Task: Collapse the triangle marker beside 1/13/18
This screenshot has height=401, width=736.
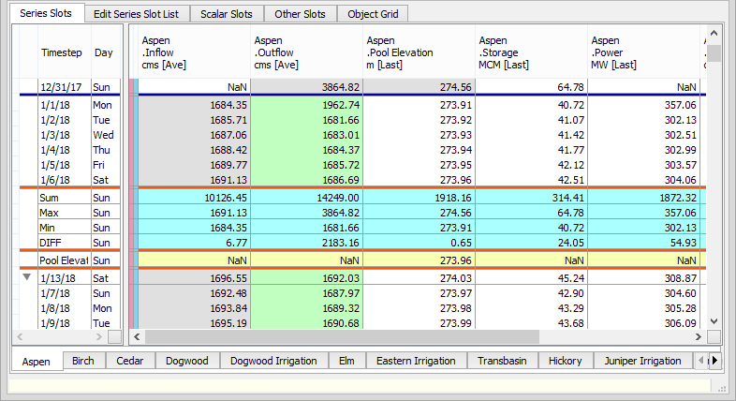Action: [27, 277]
